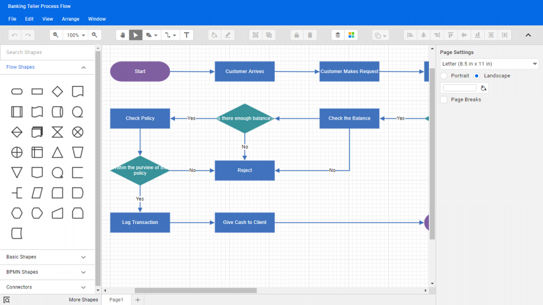543x305 pixels.
Task: Expand the BPMN Shapes section
Action: [x=47, y=272]
